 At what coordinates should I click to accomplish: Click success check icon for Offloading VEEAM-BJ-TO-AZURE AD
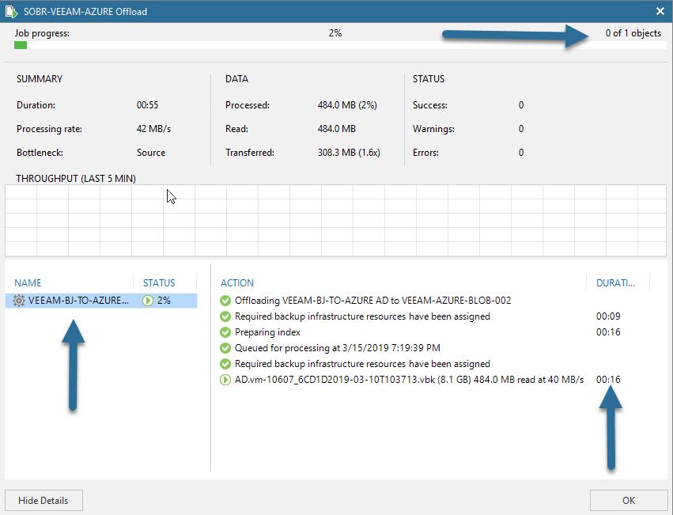pyautogui.click(x=225, y=301)
